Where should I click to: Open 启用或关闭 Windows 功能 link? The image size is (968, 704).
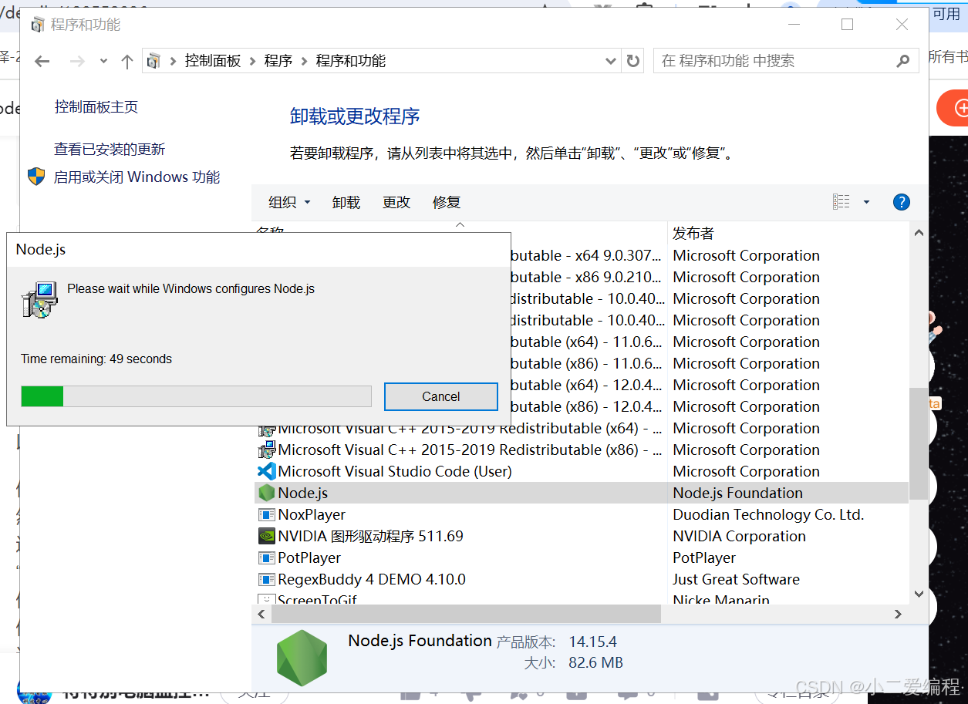coord(137,177)
